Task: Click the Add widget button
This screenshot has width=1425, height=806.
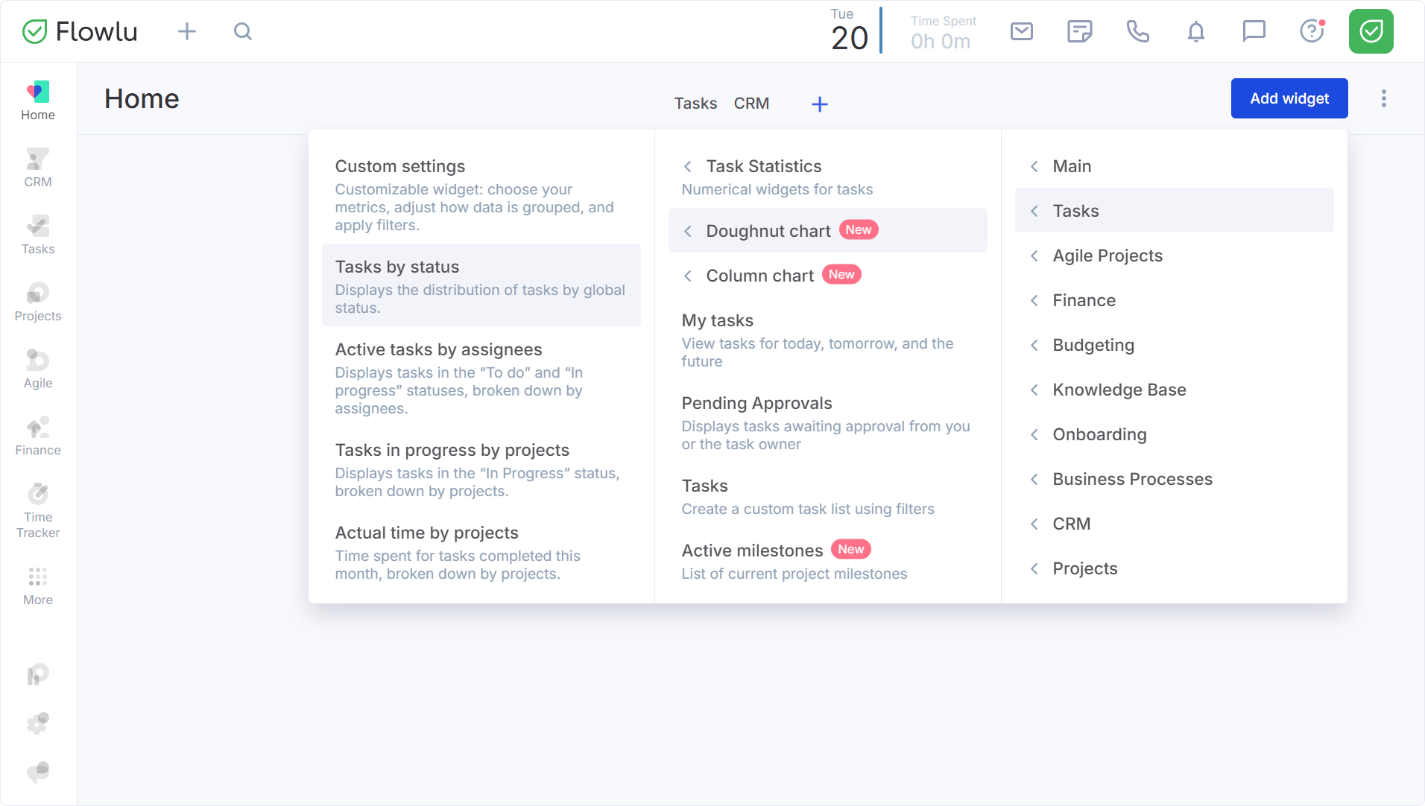Action: click(1289, 98)
